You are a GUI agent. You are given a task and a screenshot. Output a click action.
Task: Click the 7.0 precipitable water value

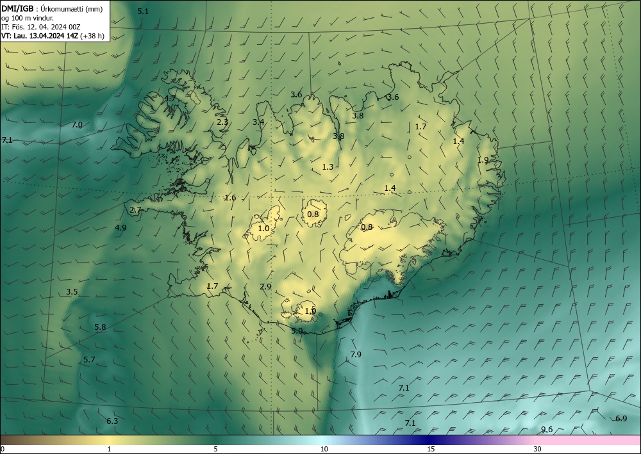click(77, 125)
